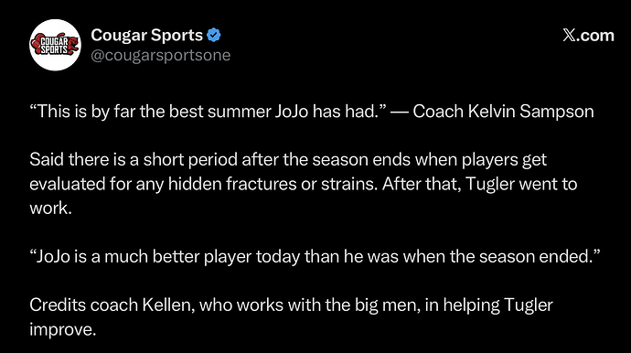Open the Cougar Sports profile avatar

[x=55, y=45]
